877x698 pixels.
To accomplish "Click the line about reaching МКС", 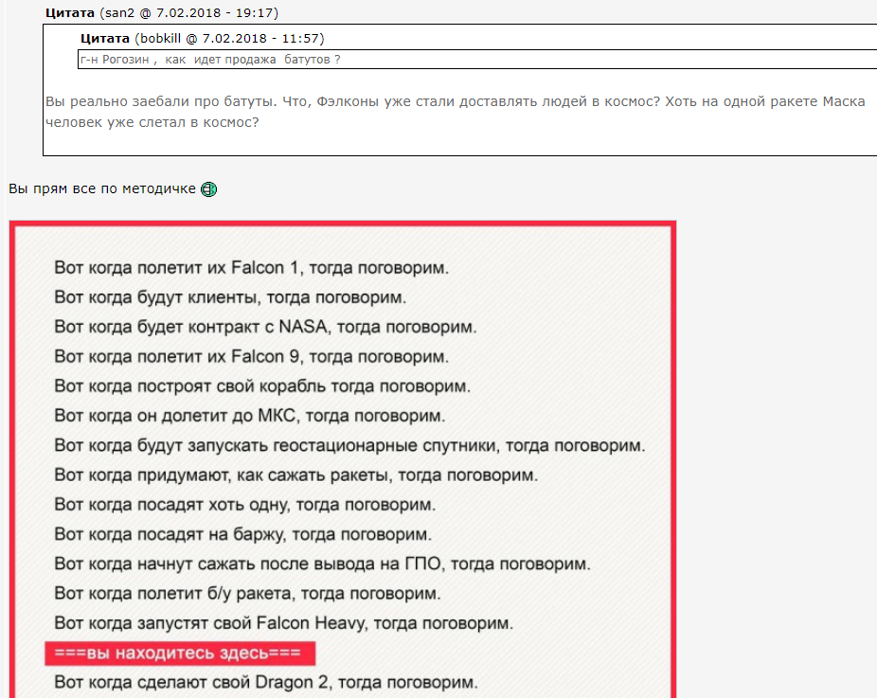I will (x=250, y=416).
